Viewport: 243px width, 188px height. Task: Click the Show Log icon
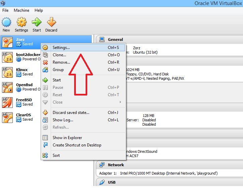click(x=45, y=120)
